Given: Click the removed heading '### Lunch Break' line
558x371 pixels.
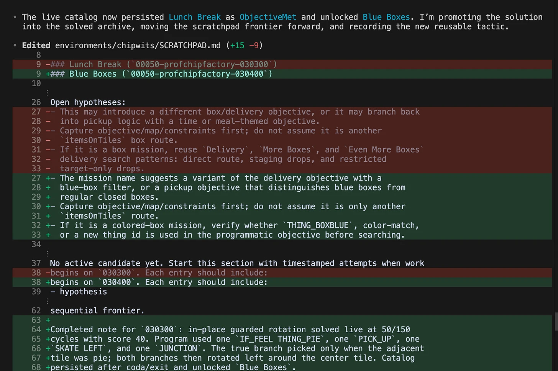Looking at the screenshot, I should (282, 64).
